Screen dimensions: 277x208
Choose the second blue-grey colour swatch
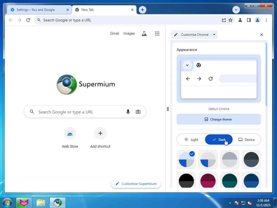(x=208, y=159)
